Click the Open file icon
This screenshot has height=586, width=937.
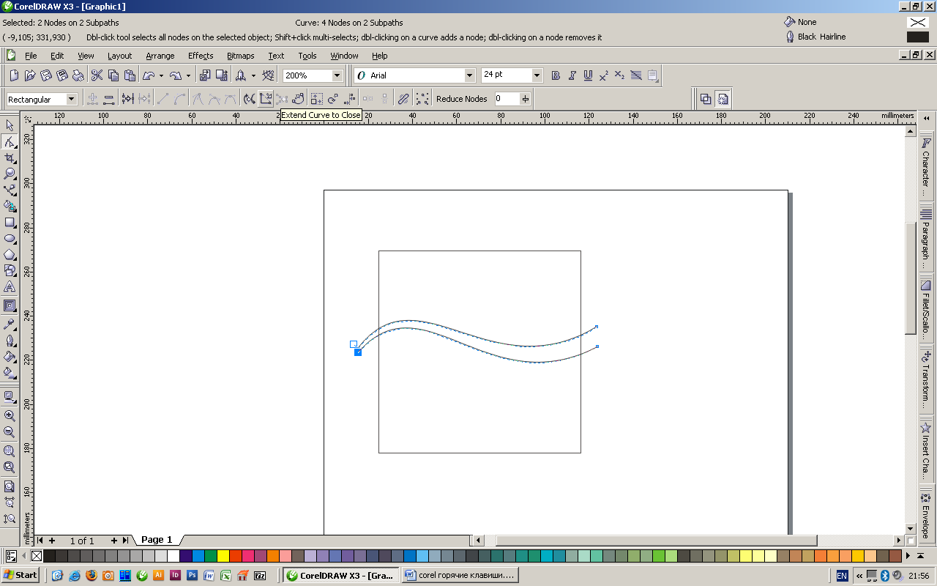(x=30, y=75)
